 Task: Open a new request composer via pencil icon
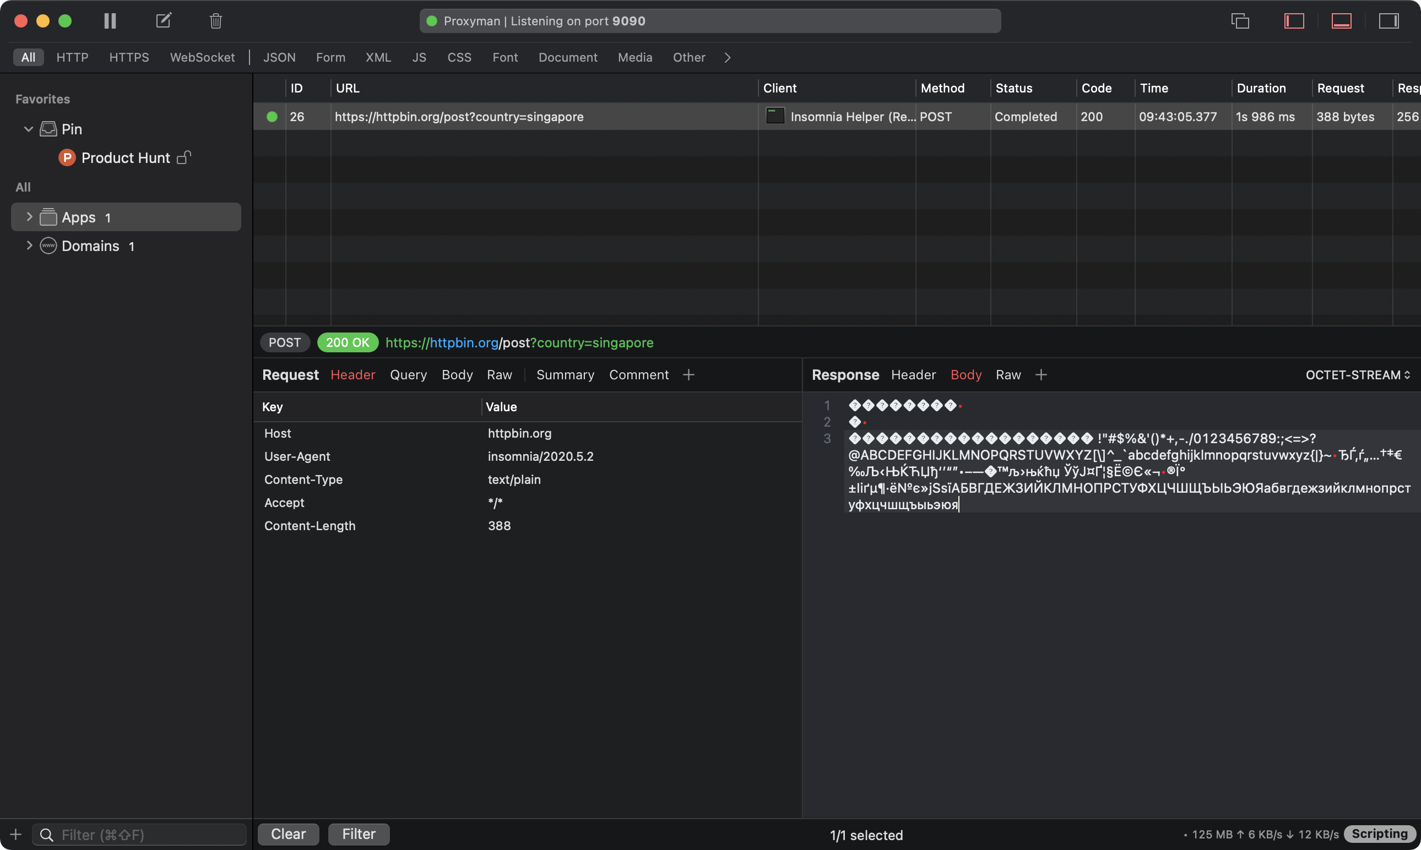point(163,20)
